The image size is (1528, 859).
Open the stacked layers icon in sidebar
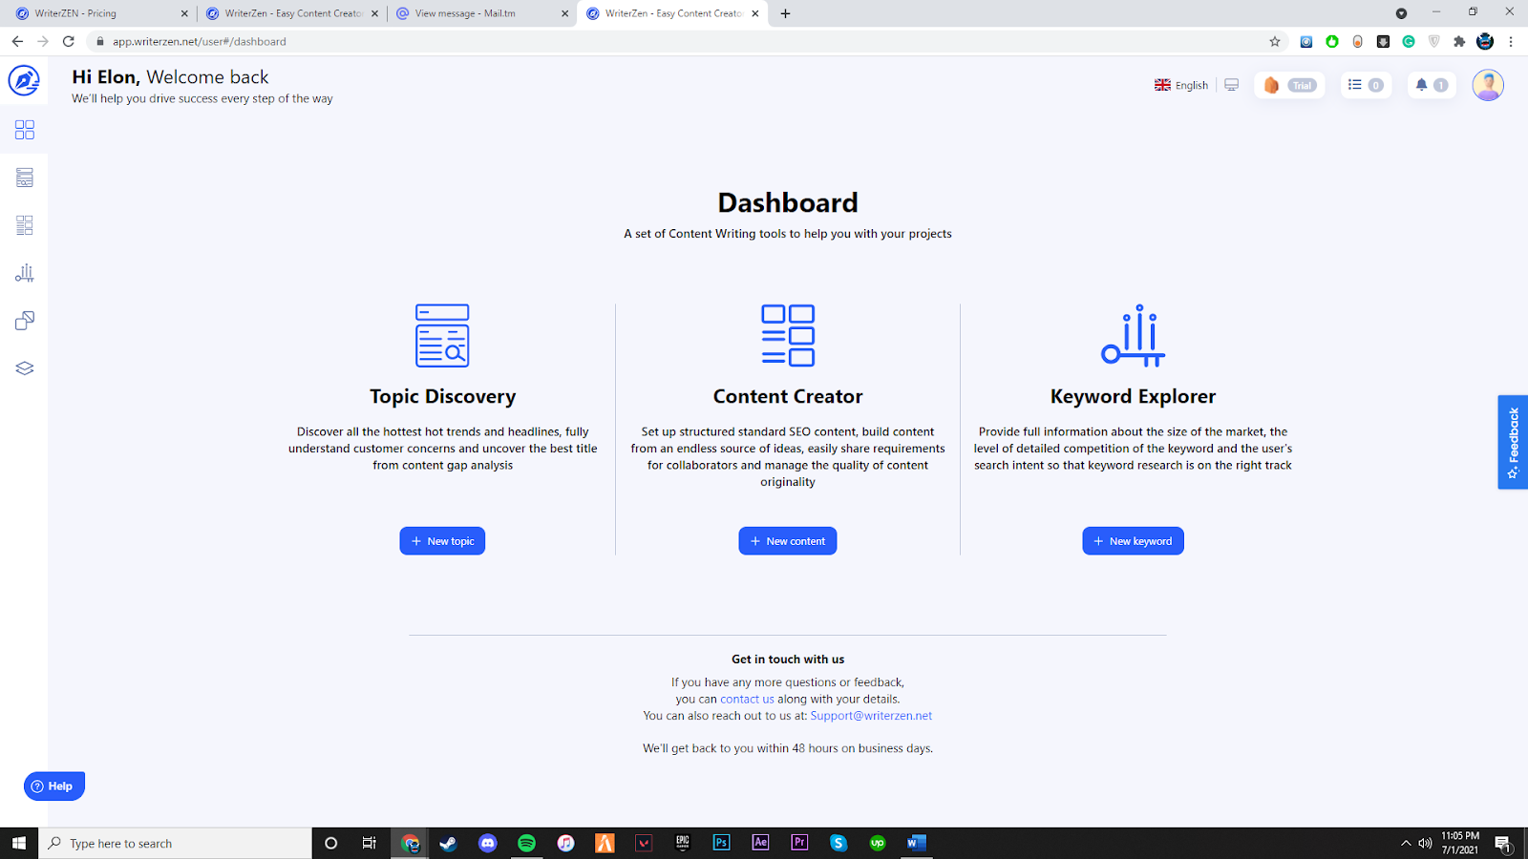pos(25,368)
